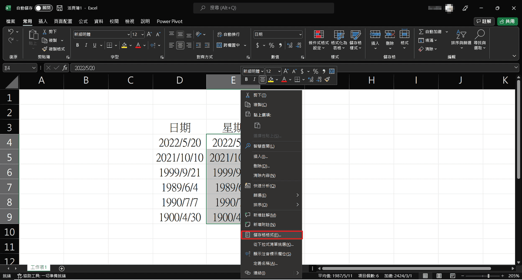Open 格式化為表格 (Format as Table)
This screenshot has height=280, width=522.
339,40
